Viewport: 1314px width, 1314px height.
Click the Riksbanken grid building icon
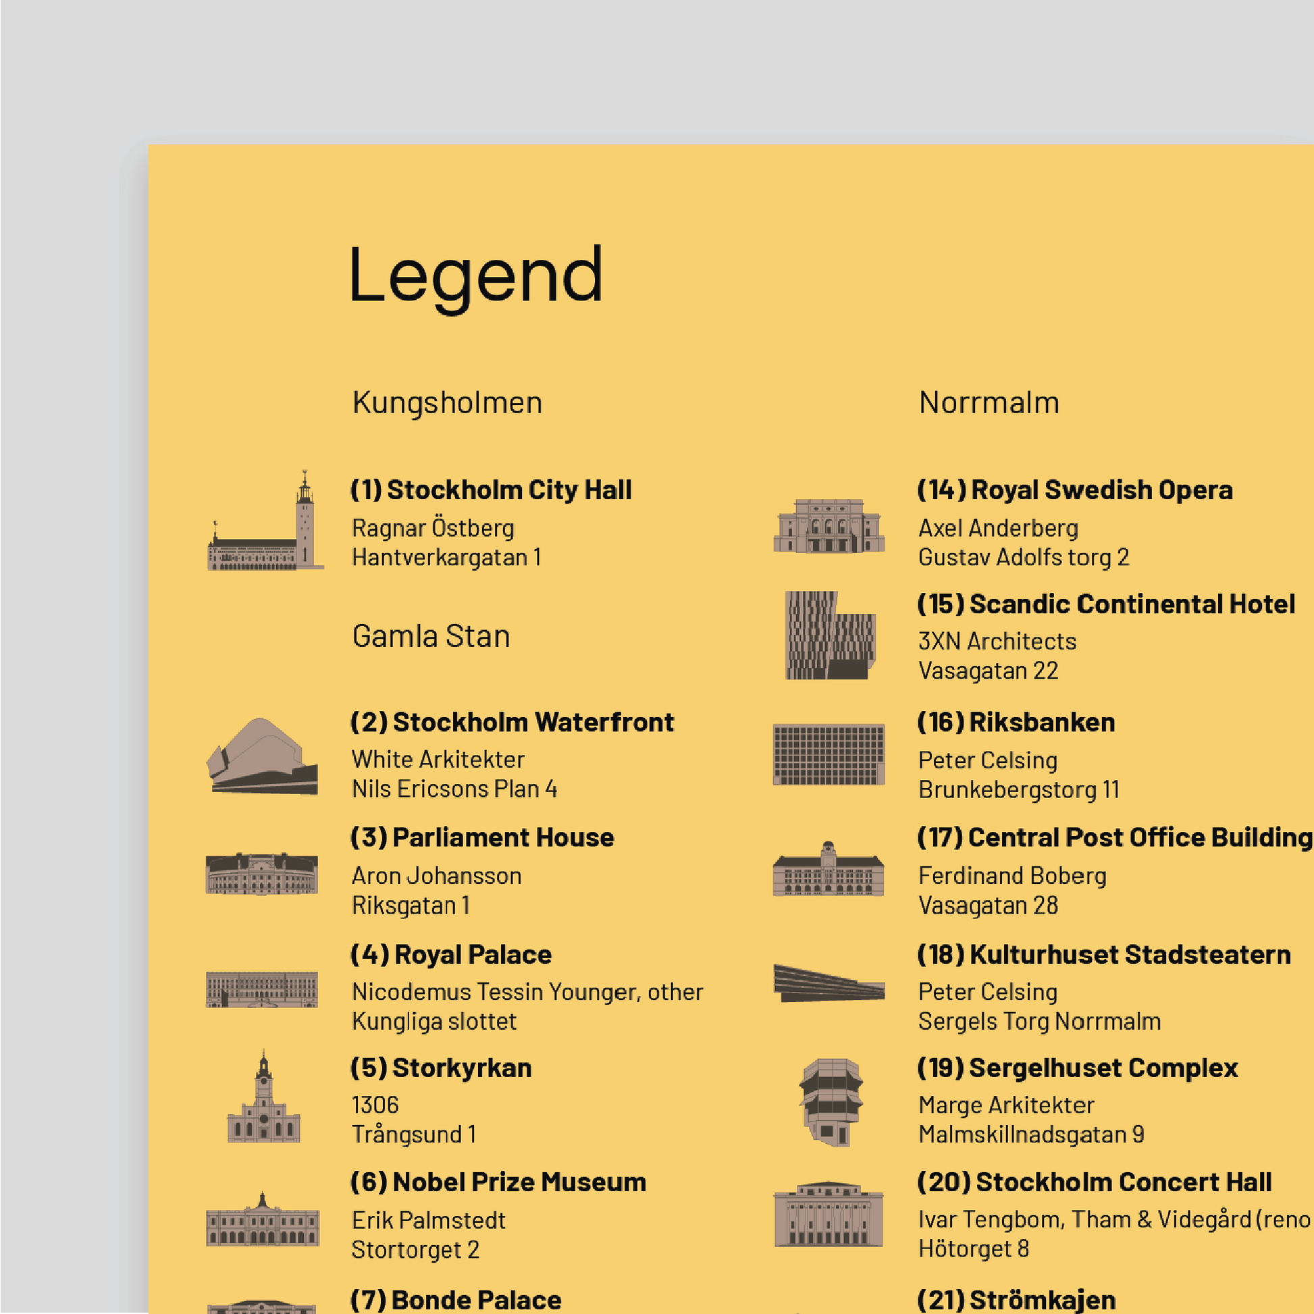[x=829, y=754]
